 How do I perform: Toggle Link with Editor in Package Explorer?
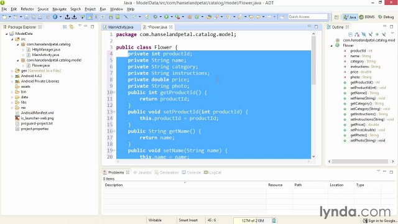pos(72,26)
